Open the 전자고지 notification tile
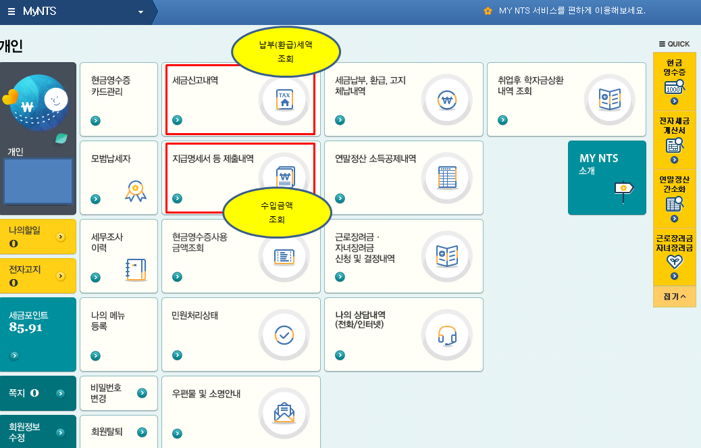 37,275
